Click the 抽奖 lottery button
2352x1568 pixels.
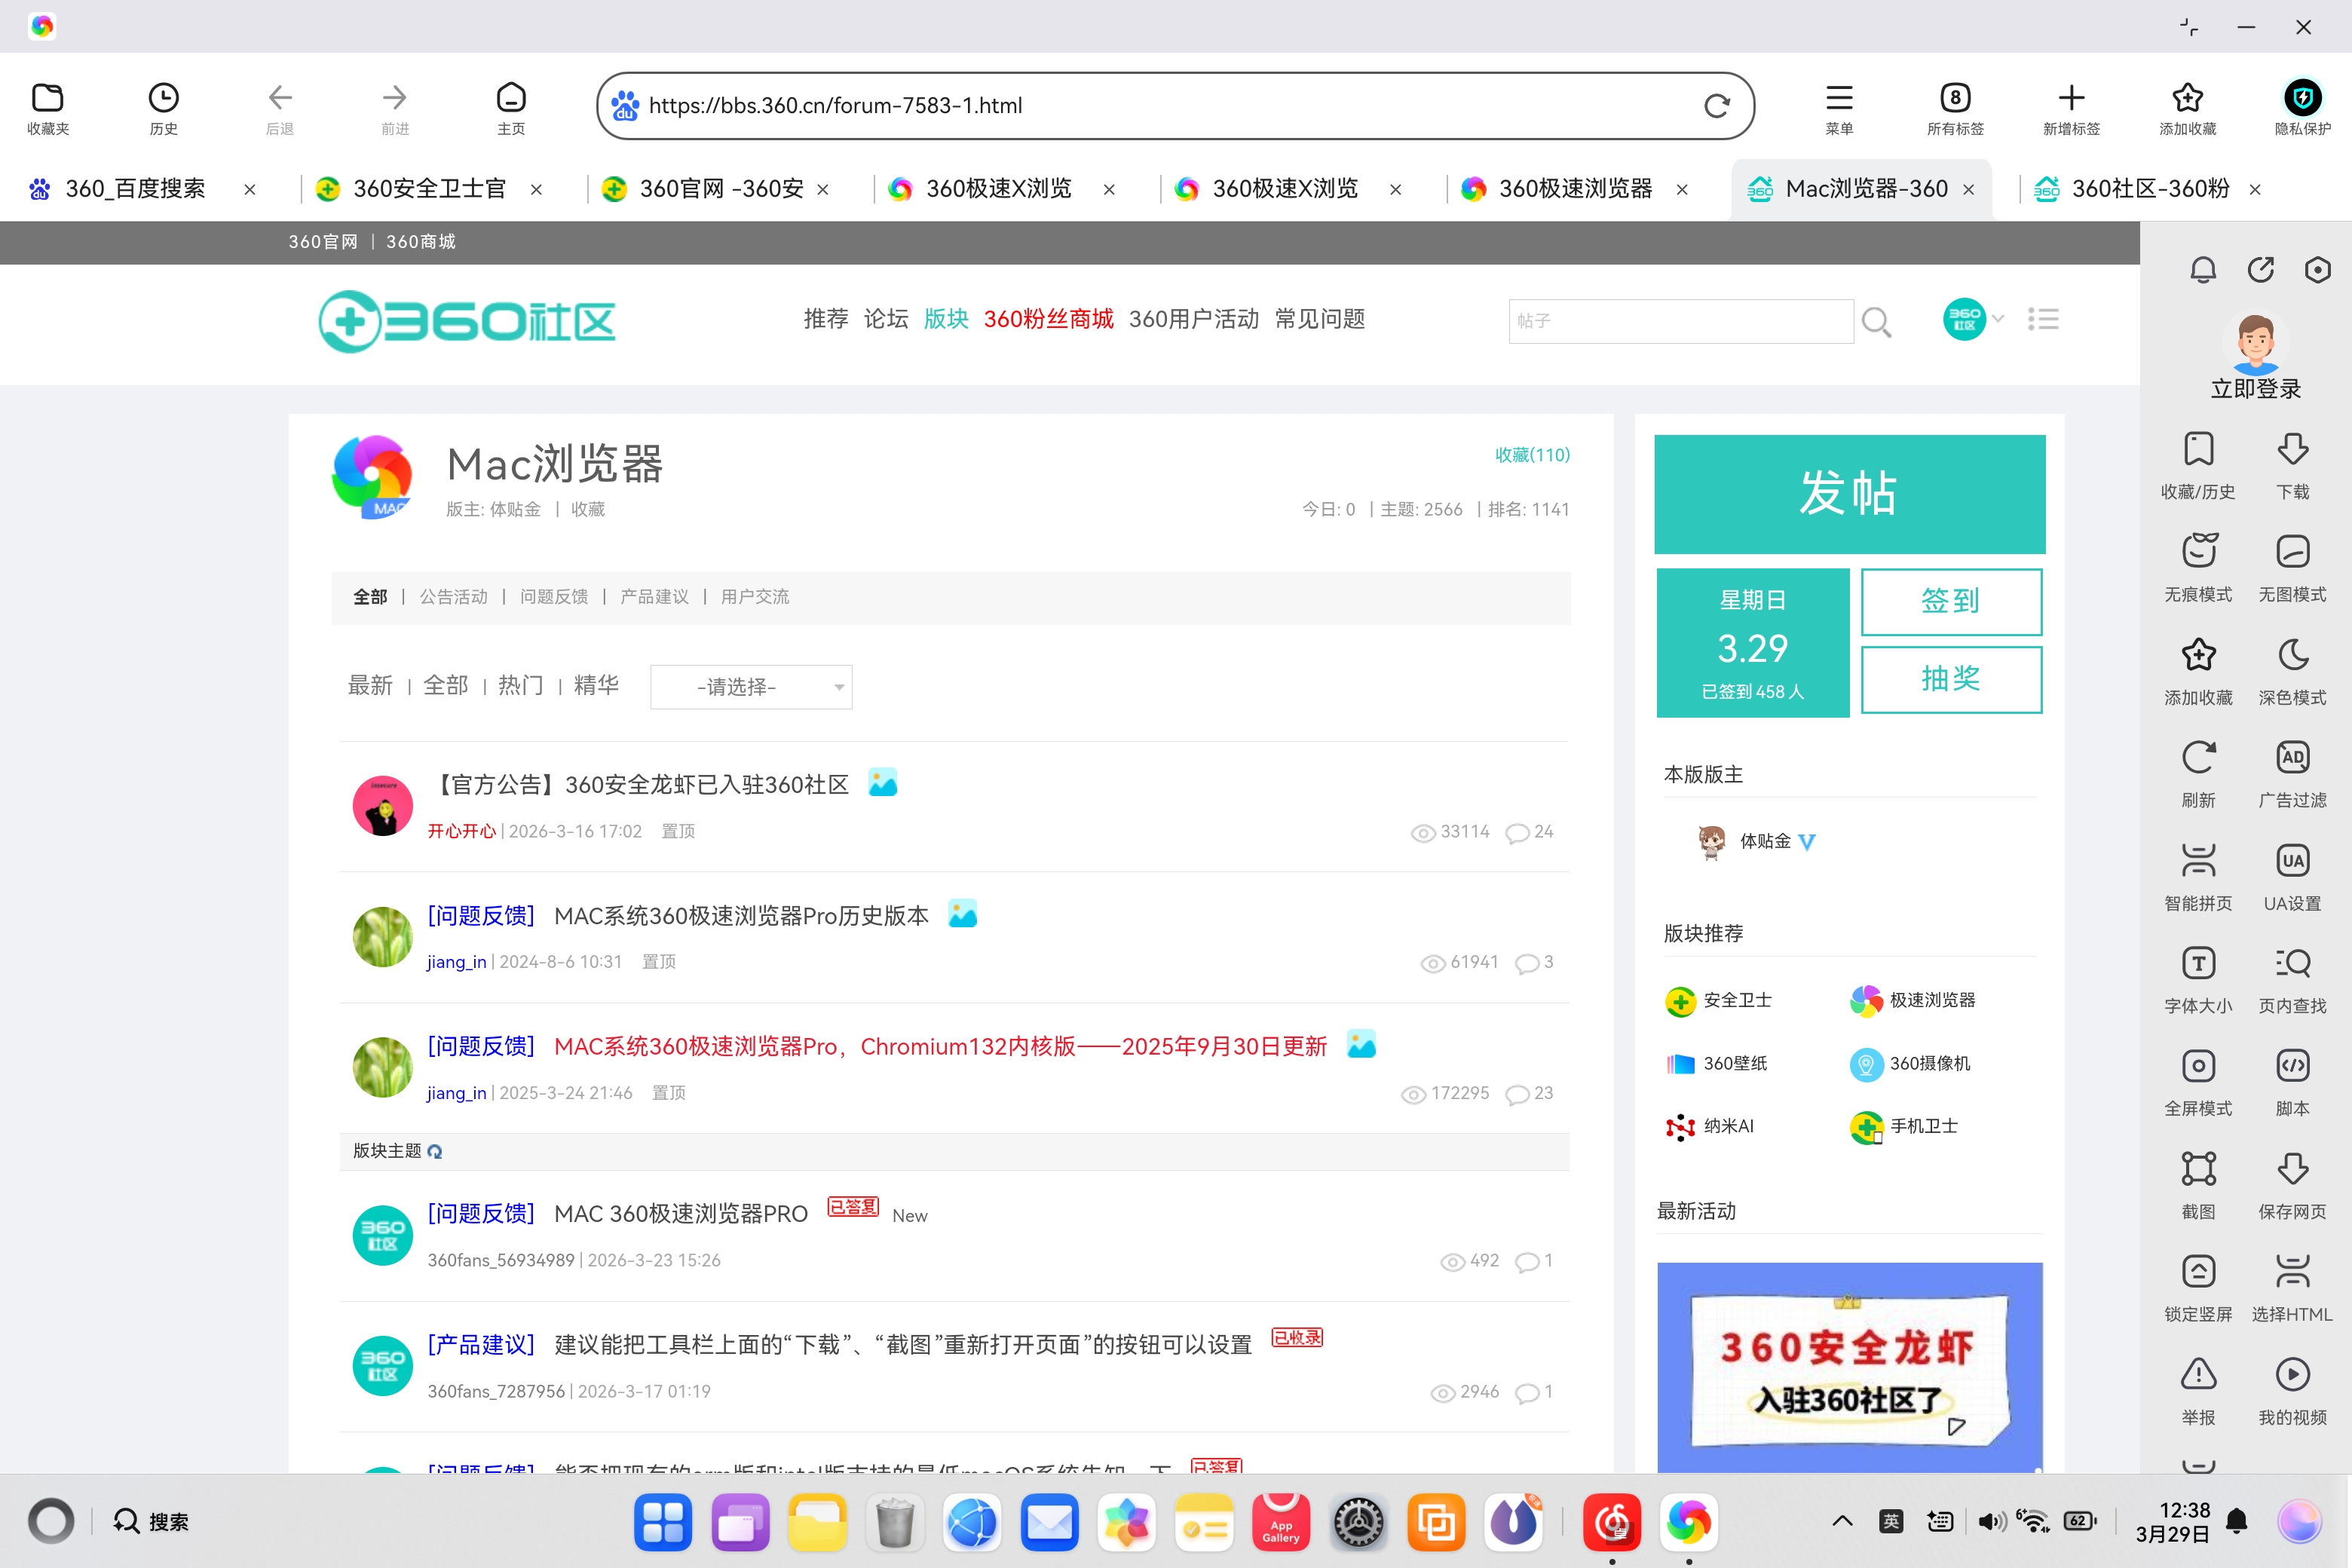click(1951, 680)
